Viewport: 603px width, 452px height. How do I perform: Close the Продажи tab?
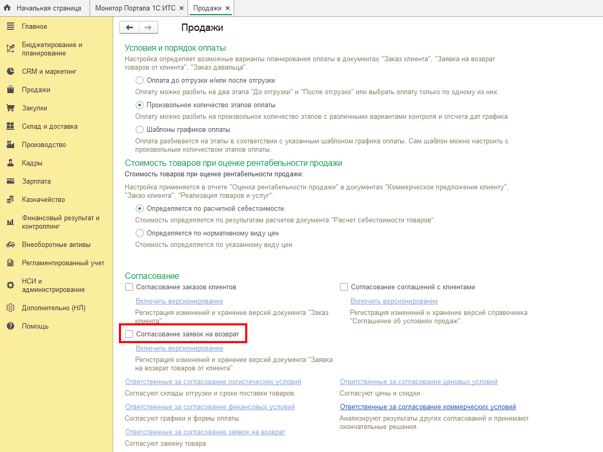(228, 8)
